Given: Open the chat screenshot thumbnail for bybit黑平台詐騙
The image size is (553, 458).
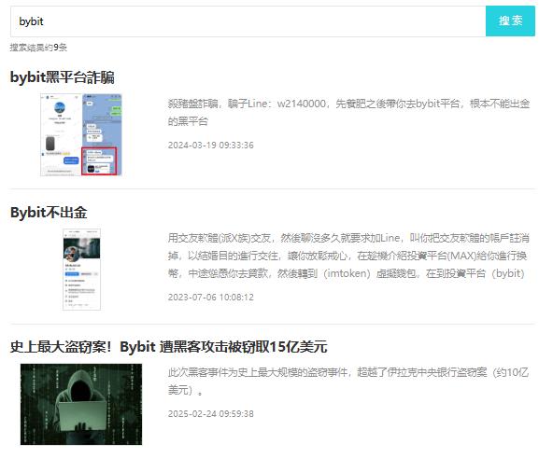Looking at the screenshot, I should (x=81, y=134).
